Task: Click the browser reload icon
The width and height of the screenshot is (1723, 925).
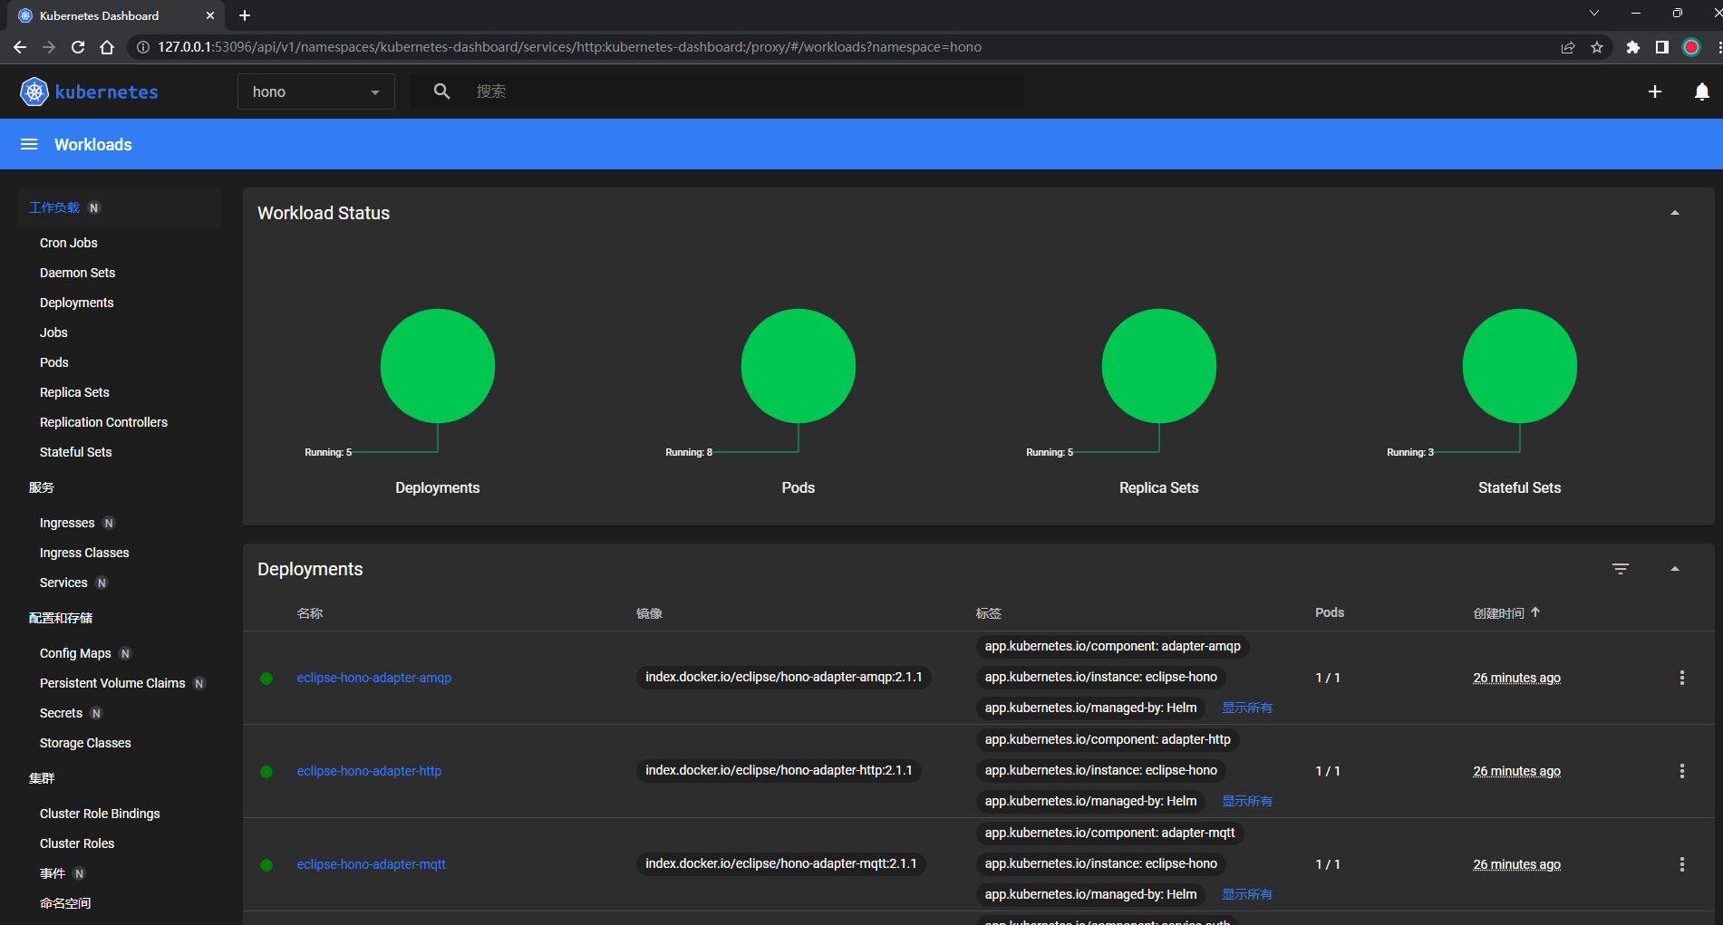Action: click(x=78, y=47)
